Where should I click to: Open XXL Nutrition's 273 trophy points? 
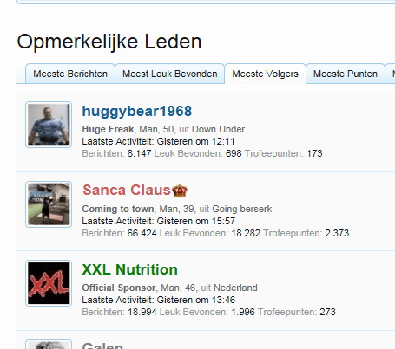(327, 312)
